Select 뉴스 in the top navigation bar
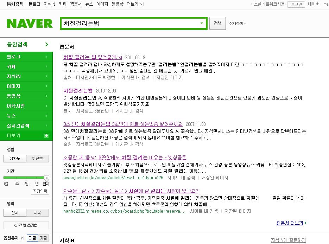The height and width of the screenshot is (244, 329). [89, 4]
